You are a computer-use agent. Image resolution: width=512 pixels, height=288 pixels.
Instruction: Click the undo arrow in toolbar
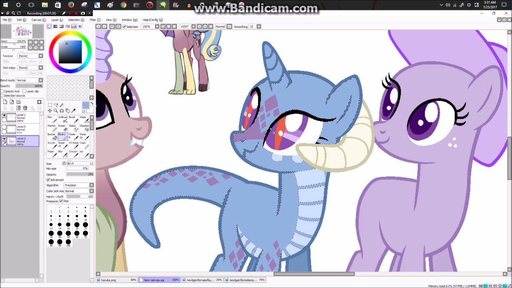(98, 26)
